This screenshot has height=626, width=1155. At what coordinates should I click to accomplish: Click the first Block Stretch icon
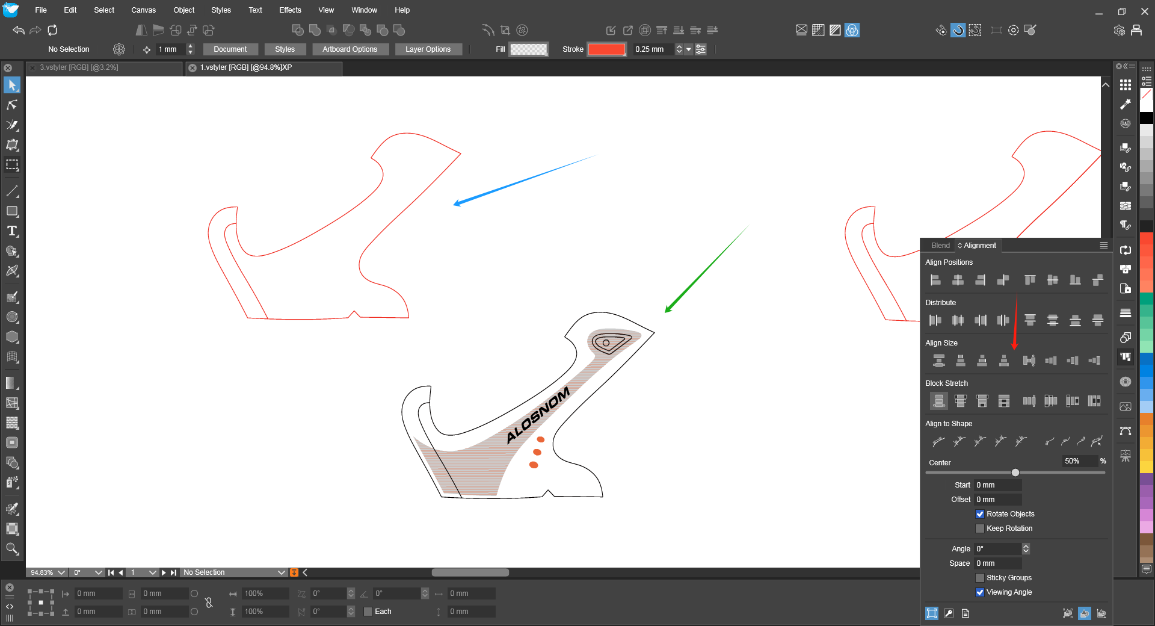(x=938, y=401)
